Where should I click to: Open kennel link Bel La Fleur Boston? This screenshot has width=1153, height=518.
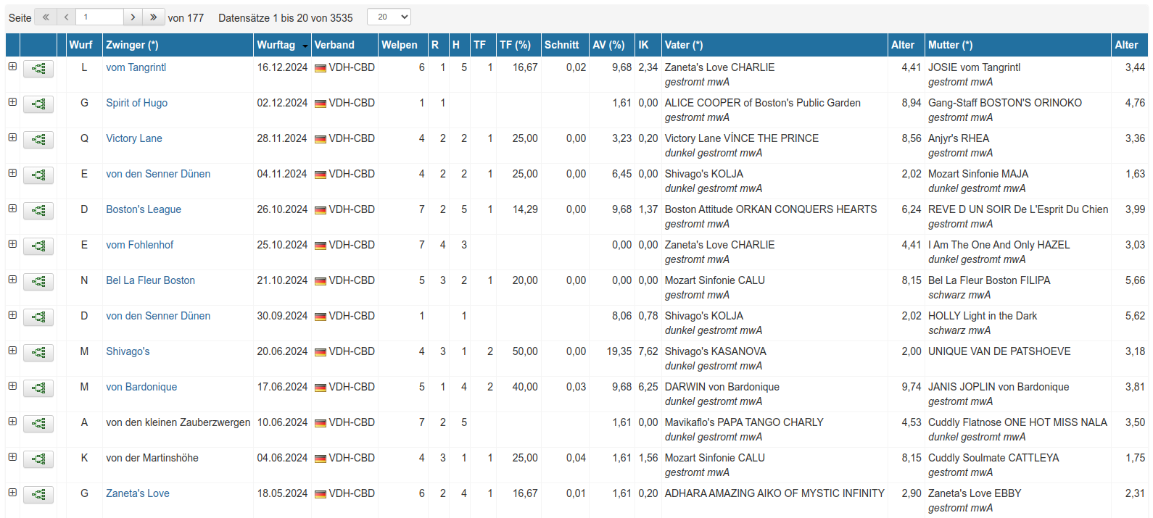150,280
